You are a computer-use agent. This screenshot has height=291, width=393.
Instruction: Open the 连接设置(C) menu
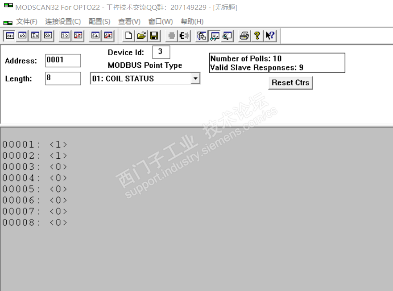(x=63, y=21)
